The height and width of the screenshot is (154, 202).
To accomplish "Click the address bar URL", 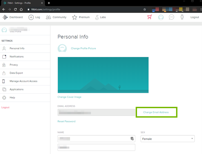I will 46,9.
